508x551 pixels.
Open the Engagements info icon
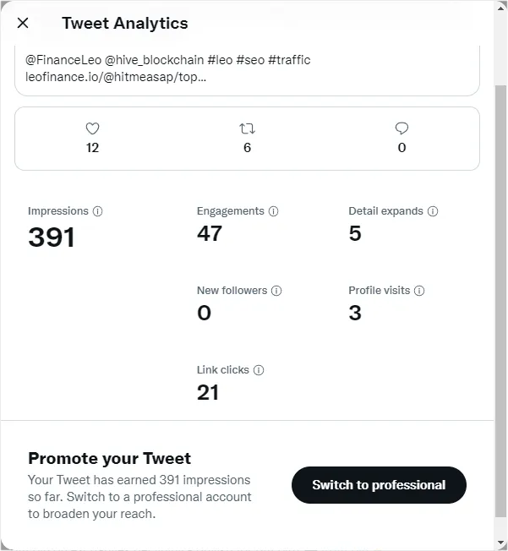click(274, 211)
